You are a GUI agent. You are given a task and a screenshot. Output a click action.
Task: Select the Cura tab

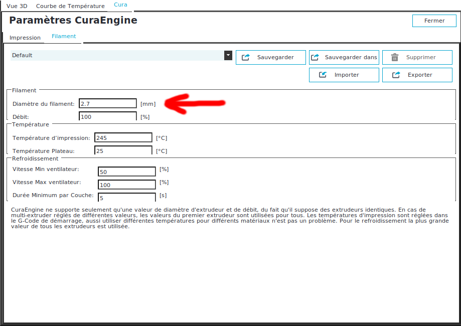pyautogui.click(x=120, y=5)
